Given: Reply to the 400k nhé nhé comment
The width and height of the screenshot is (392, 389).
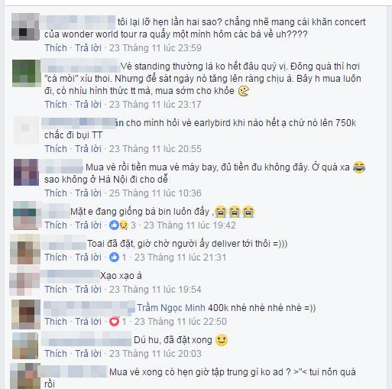Looking at the screenshot, I should click(x=88, y=322).
